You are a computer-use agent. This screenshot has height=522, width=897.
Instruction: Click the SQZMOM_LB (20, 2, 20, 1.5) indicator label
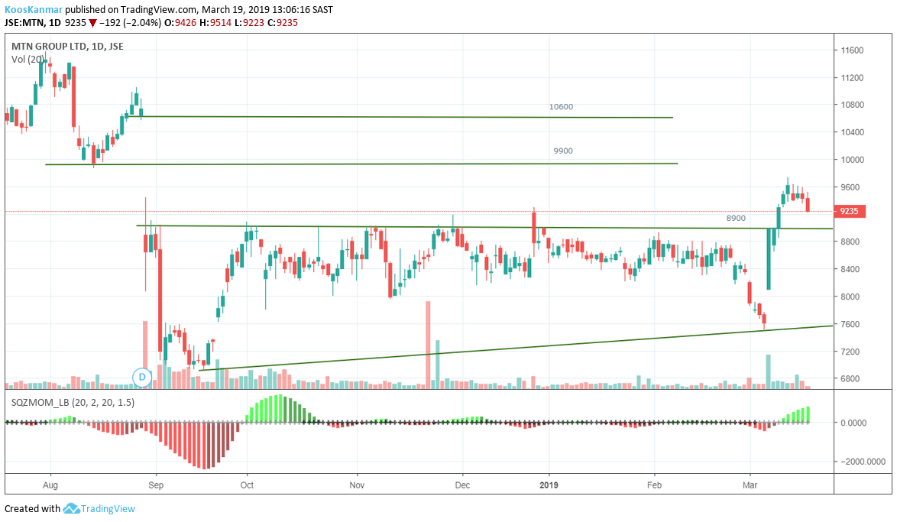73,402
